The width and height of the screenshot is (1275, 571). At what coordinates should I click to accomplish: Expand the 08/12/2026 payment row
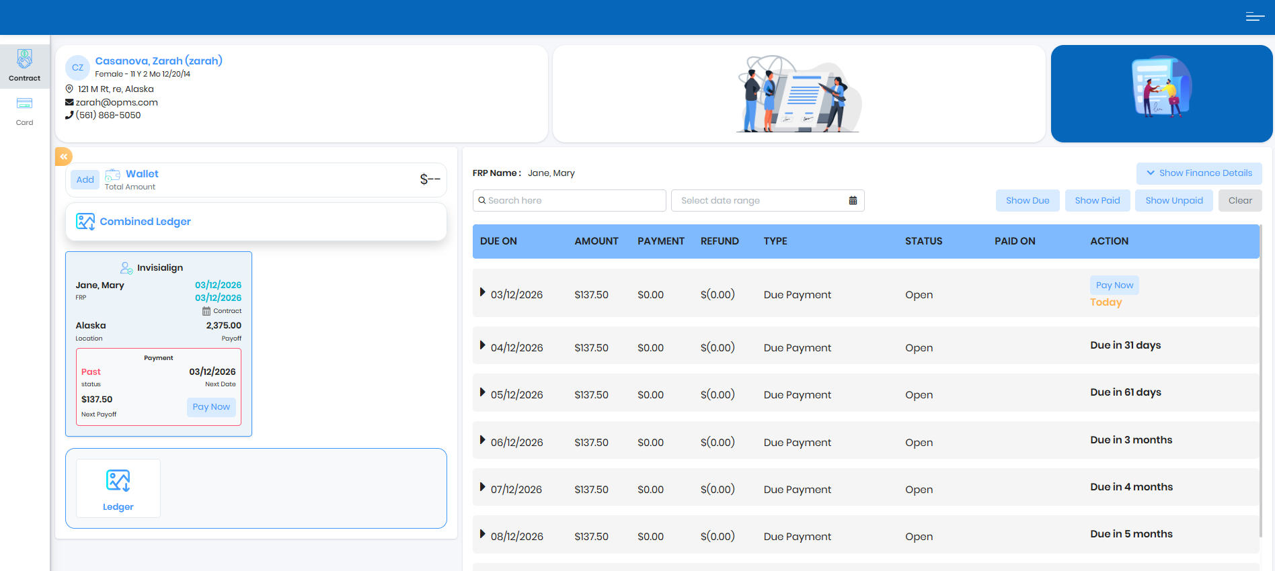tap(482, 534)
